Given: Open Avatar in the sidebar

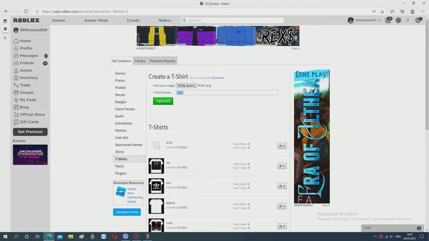Looking at the screenshot, I should [x=23, y=70].
